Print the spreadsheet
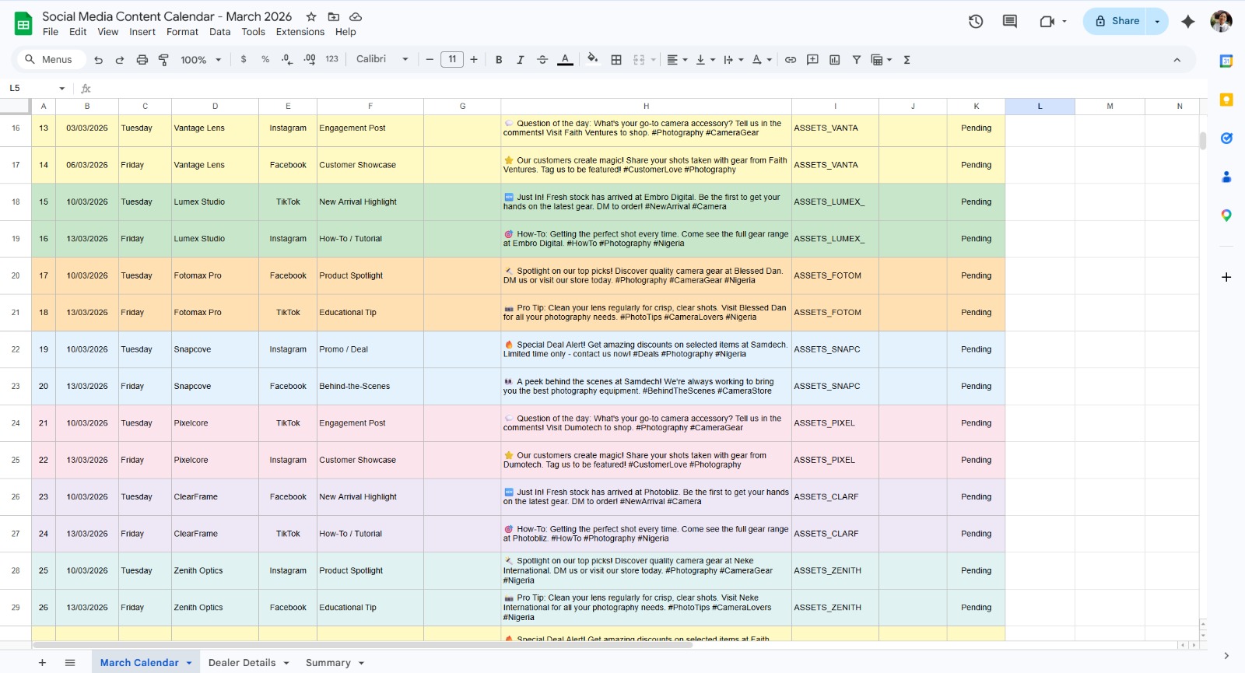Screen dimensions: 1245x673 pos(142,60)
